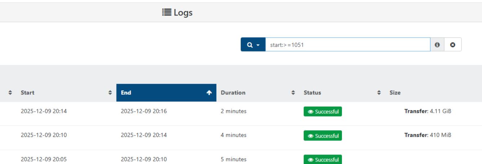Click the Size column header
Viewport: 482px width, 164px height.
click(x=395, y=93)
